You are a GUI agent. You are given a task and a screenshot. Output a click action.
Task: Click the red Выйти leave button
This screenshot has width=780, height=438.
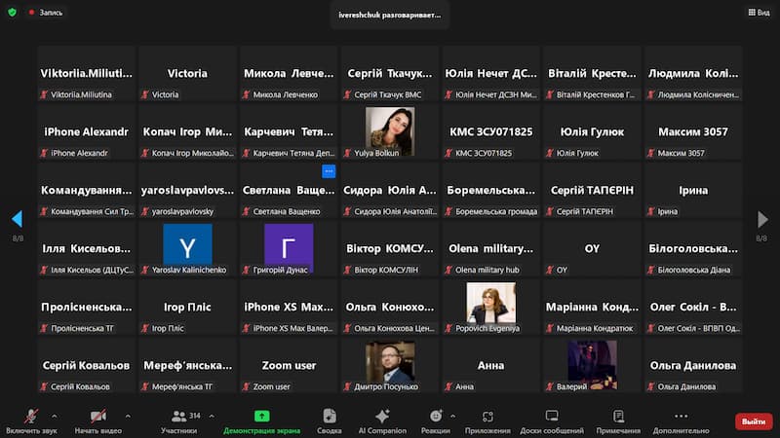pyautogui.click(x=754, y=421)
